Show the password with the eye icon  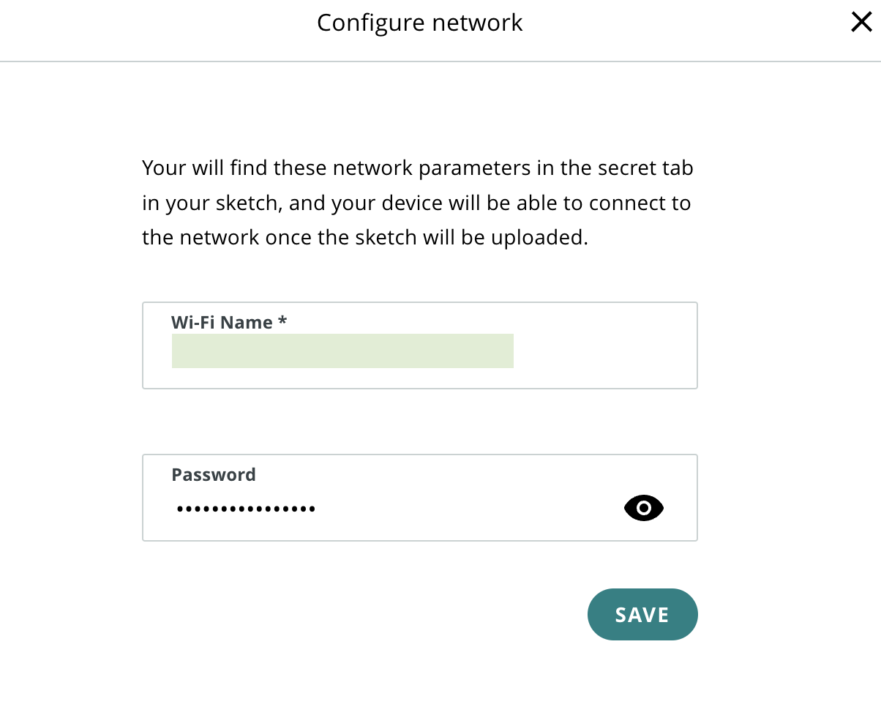644,508
